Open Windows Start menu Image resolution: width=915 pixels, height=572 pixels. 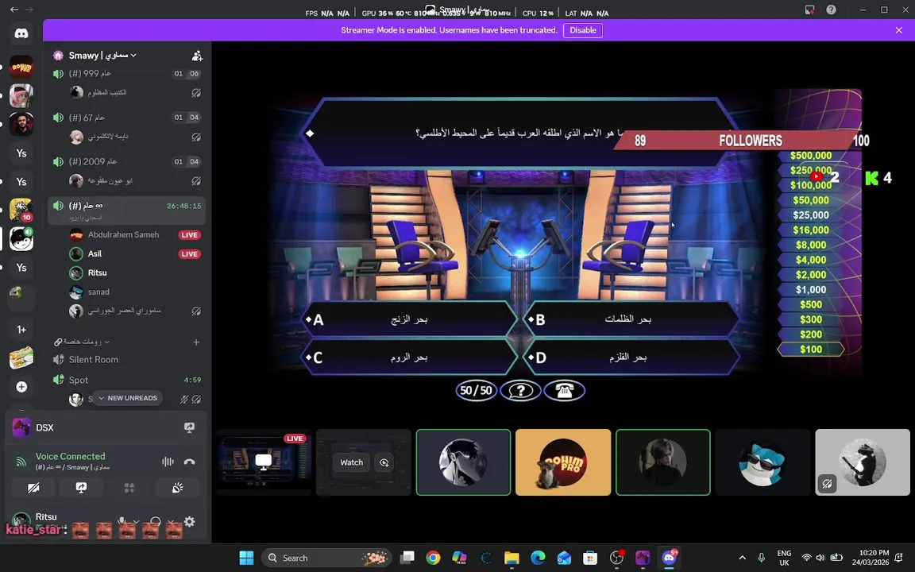pyautogui.click(x=247, y=558)
